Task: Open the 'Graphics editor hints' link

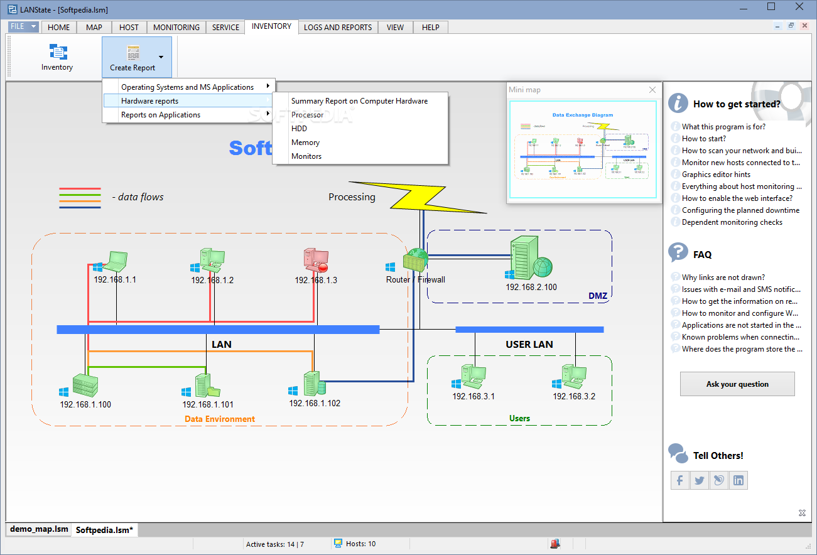Action: pyautogui.click(x=716, y=175)
